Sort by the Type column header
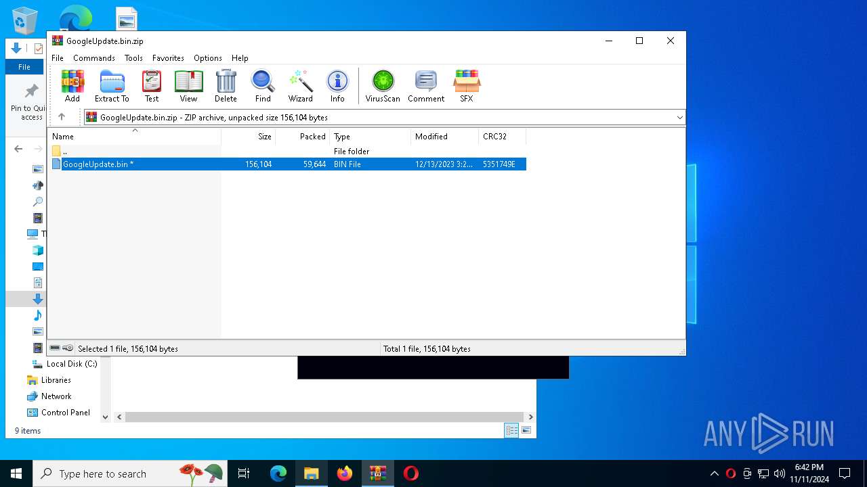867x487 pixels. point(371,137)
